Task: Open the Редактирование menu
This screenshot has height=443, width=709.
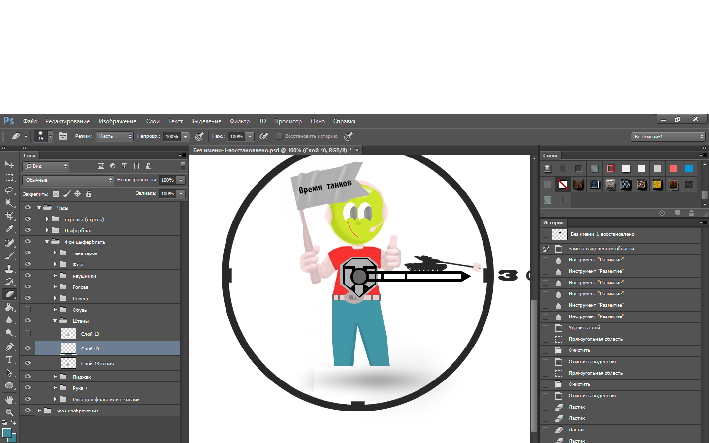Action: pos(67,121)
